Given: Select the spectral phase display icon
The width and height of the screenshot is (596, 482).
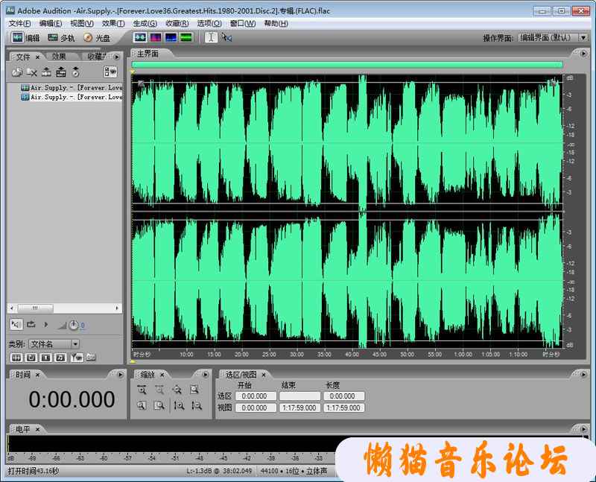Looking at the screenshot, I should [186, 37].
